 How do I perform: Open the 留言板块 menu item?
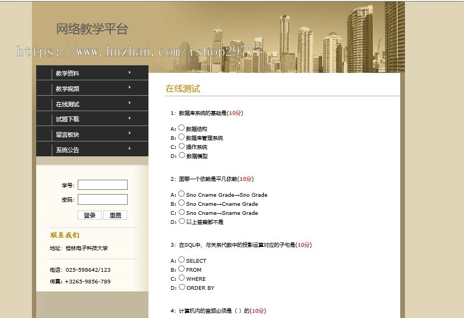pyautogui.click(x=68, y=134)
